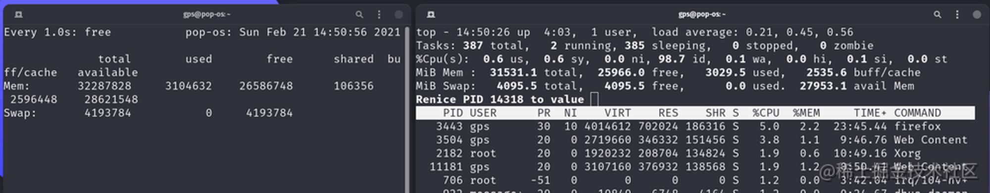The height and width of the screenshot is (193, 990).
Task: Click the right terminal title gps@pop-os
Action: [702, 14]
